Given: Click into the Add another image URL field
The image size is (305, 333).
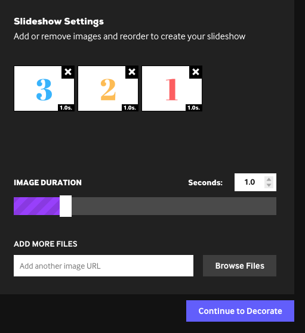Looking at the screenshot, I should [x=104, y=266].
